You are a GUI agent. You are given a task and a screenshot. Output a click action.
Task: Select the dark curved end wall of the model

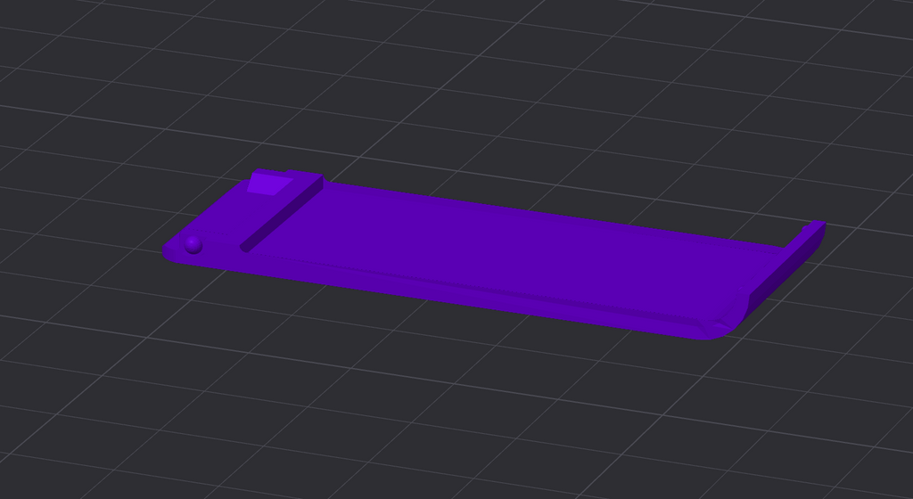pos(786,274)
